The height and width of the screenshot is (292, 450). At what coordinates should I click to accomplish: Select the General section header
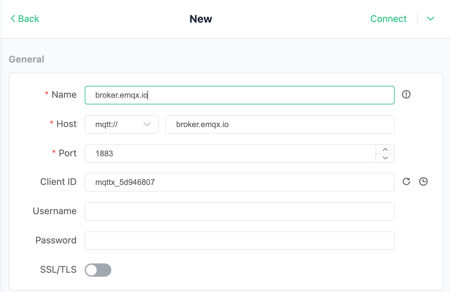click(26, 59)
